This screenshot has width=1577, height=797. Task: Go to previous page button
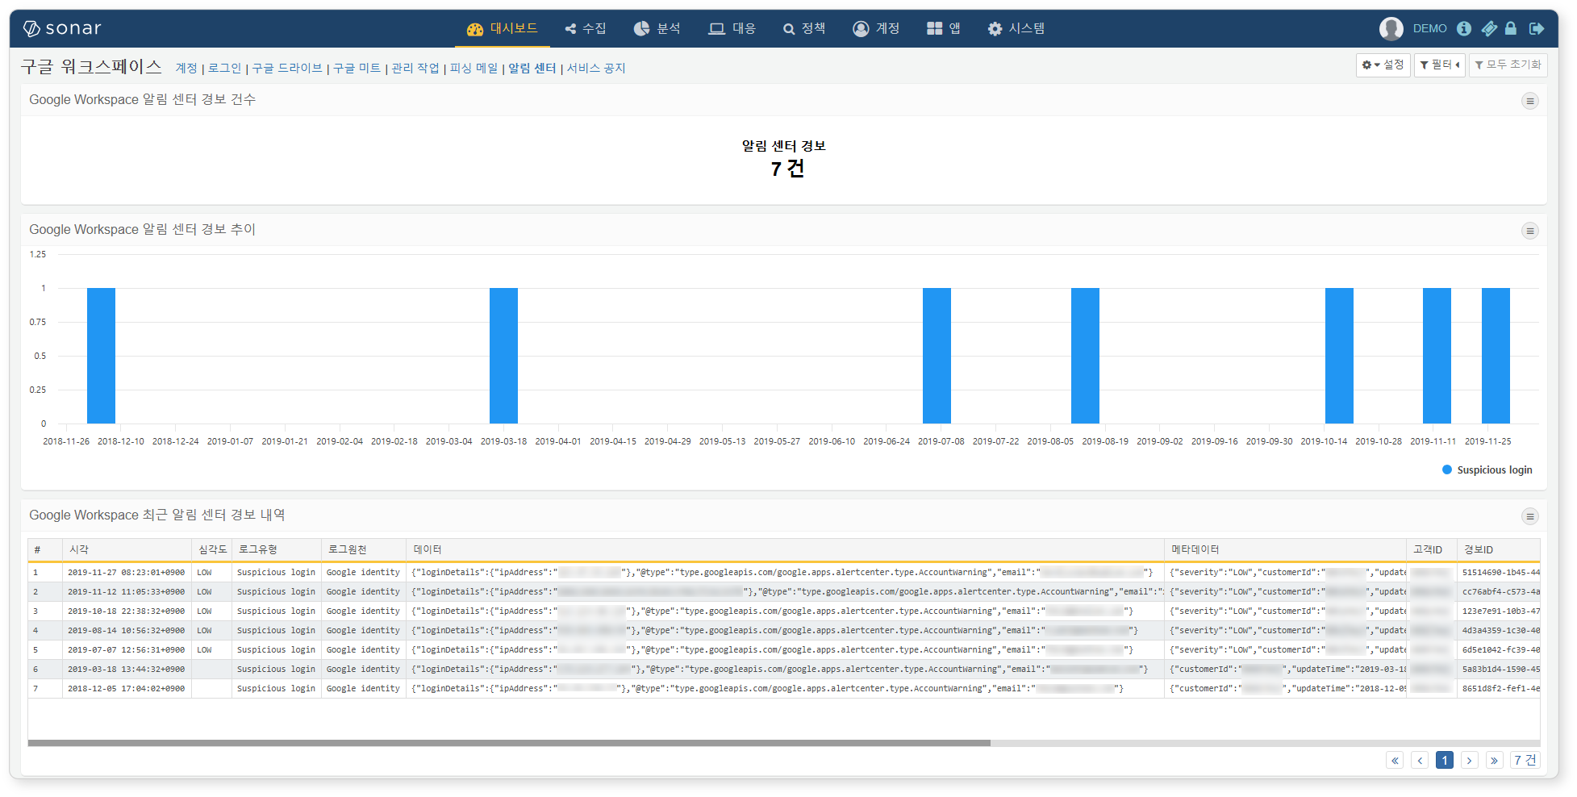click(1420, 760)
